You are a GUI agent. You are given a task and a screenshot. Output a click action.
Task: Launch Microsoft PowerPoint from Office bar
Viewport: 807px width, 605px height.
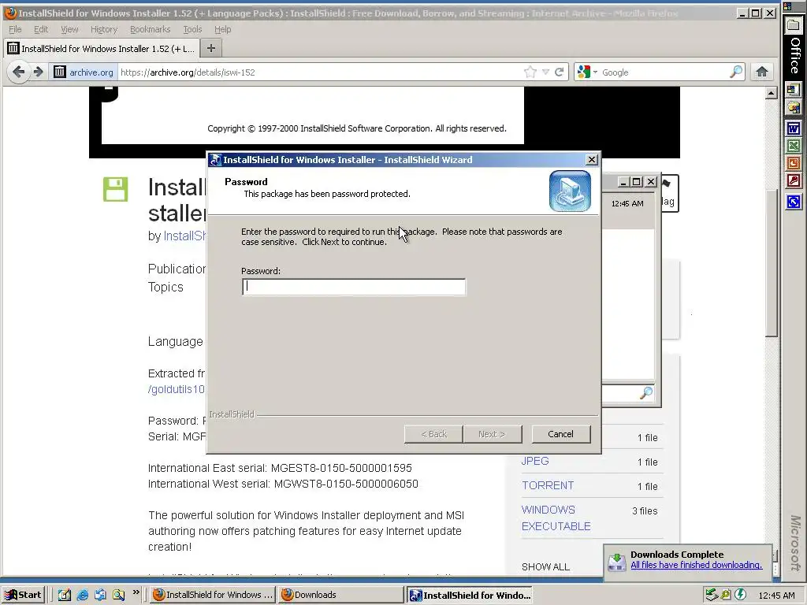click(x=793, y=164)
